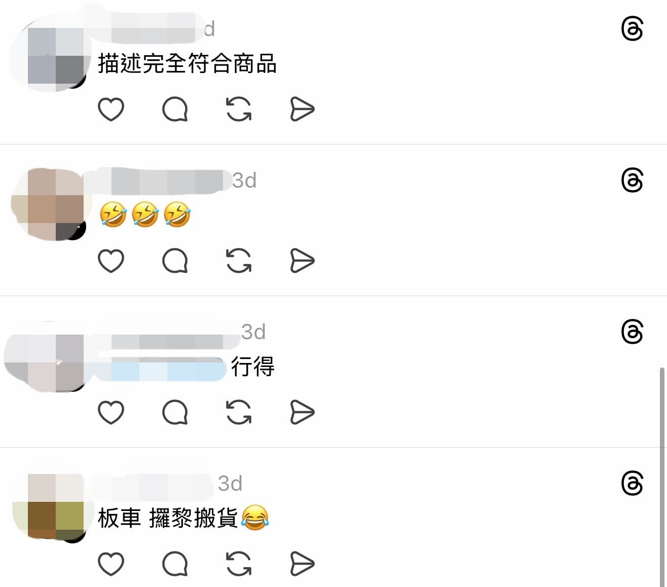667x587 pixels.
Task: Share the 行得 comment via arrow
Action: tap(303, 412)
